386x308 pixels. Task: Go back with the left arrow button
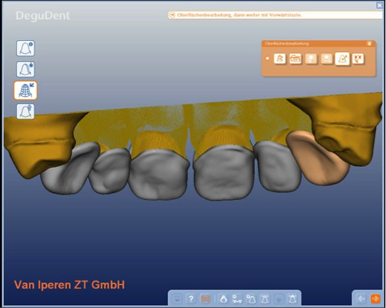(361, 299)
